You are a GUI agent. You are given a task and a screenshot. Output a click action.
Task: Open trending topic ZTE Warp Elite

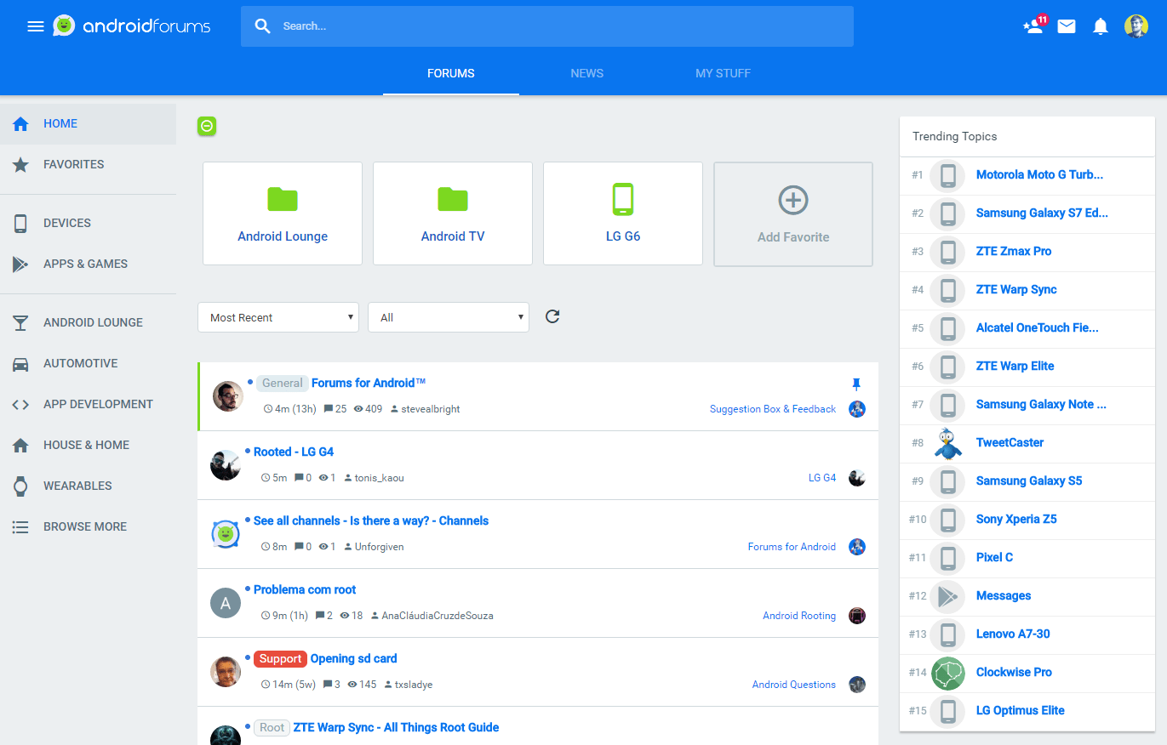tap(1015, 367)
